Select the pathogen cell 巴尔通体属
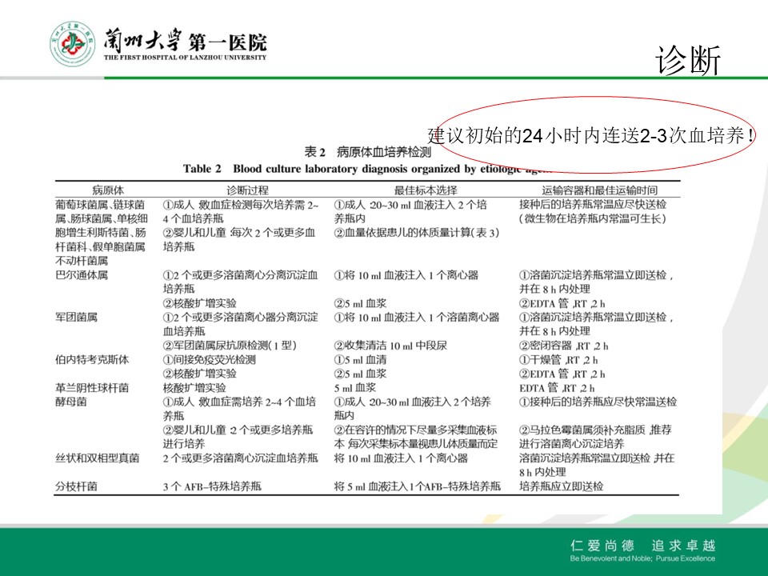The image size is (768, 576). (x=82, y=274)
